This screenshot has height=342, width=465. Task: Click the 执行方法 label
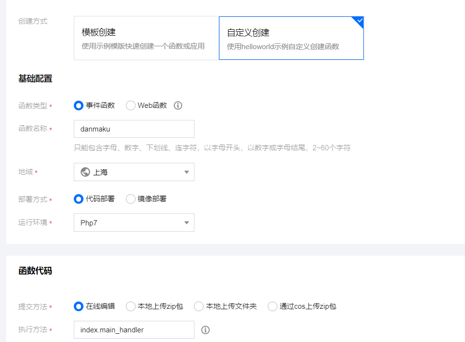[33, 329]
